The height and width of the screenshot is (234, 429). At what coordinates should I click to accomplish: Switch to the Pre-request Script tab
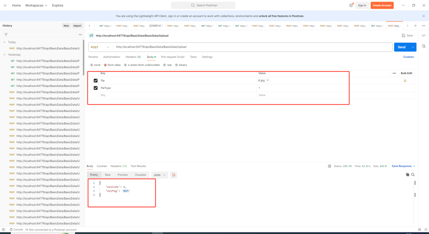coord(173,57)
